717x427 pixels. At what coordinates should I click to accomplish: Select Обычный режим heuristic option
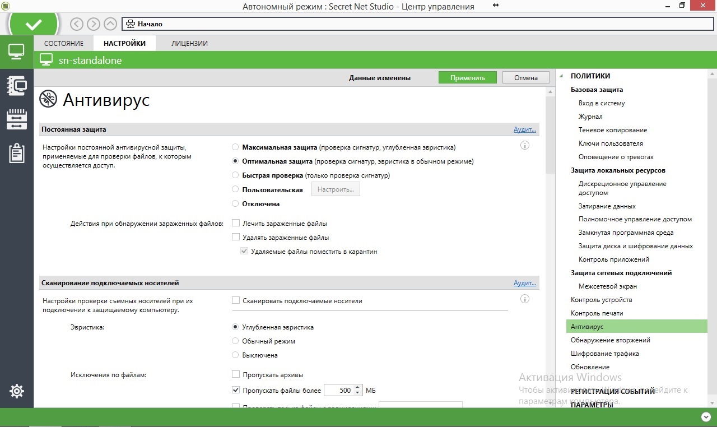(x=236, y=341)
